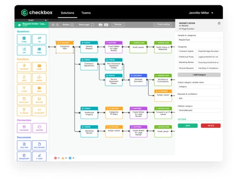Select the Date Calc function block
This screenshot has height=179, width=238.
pos(24,100)
